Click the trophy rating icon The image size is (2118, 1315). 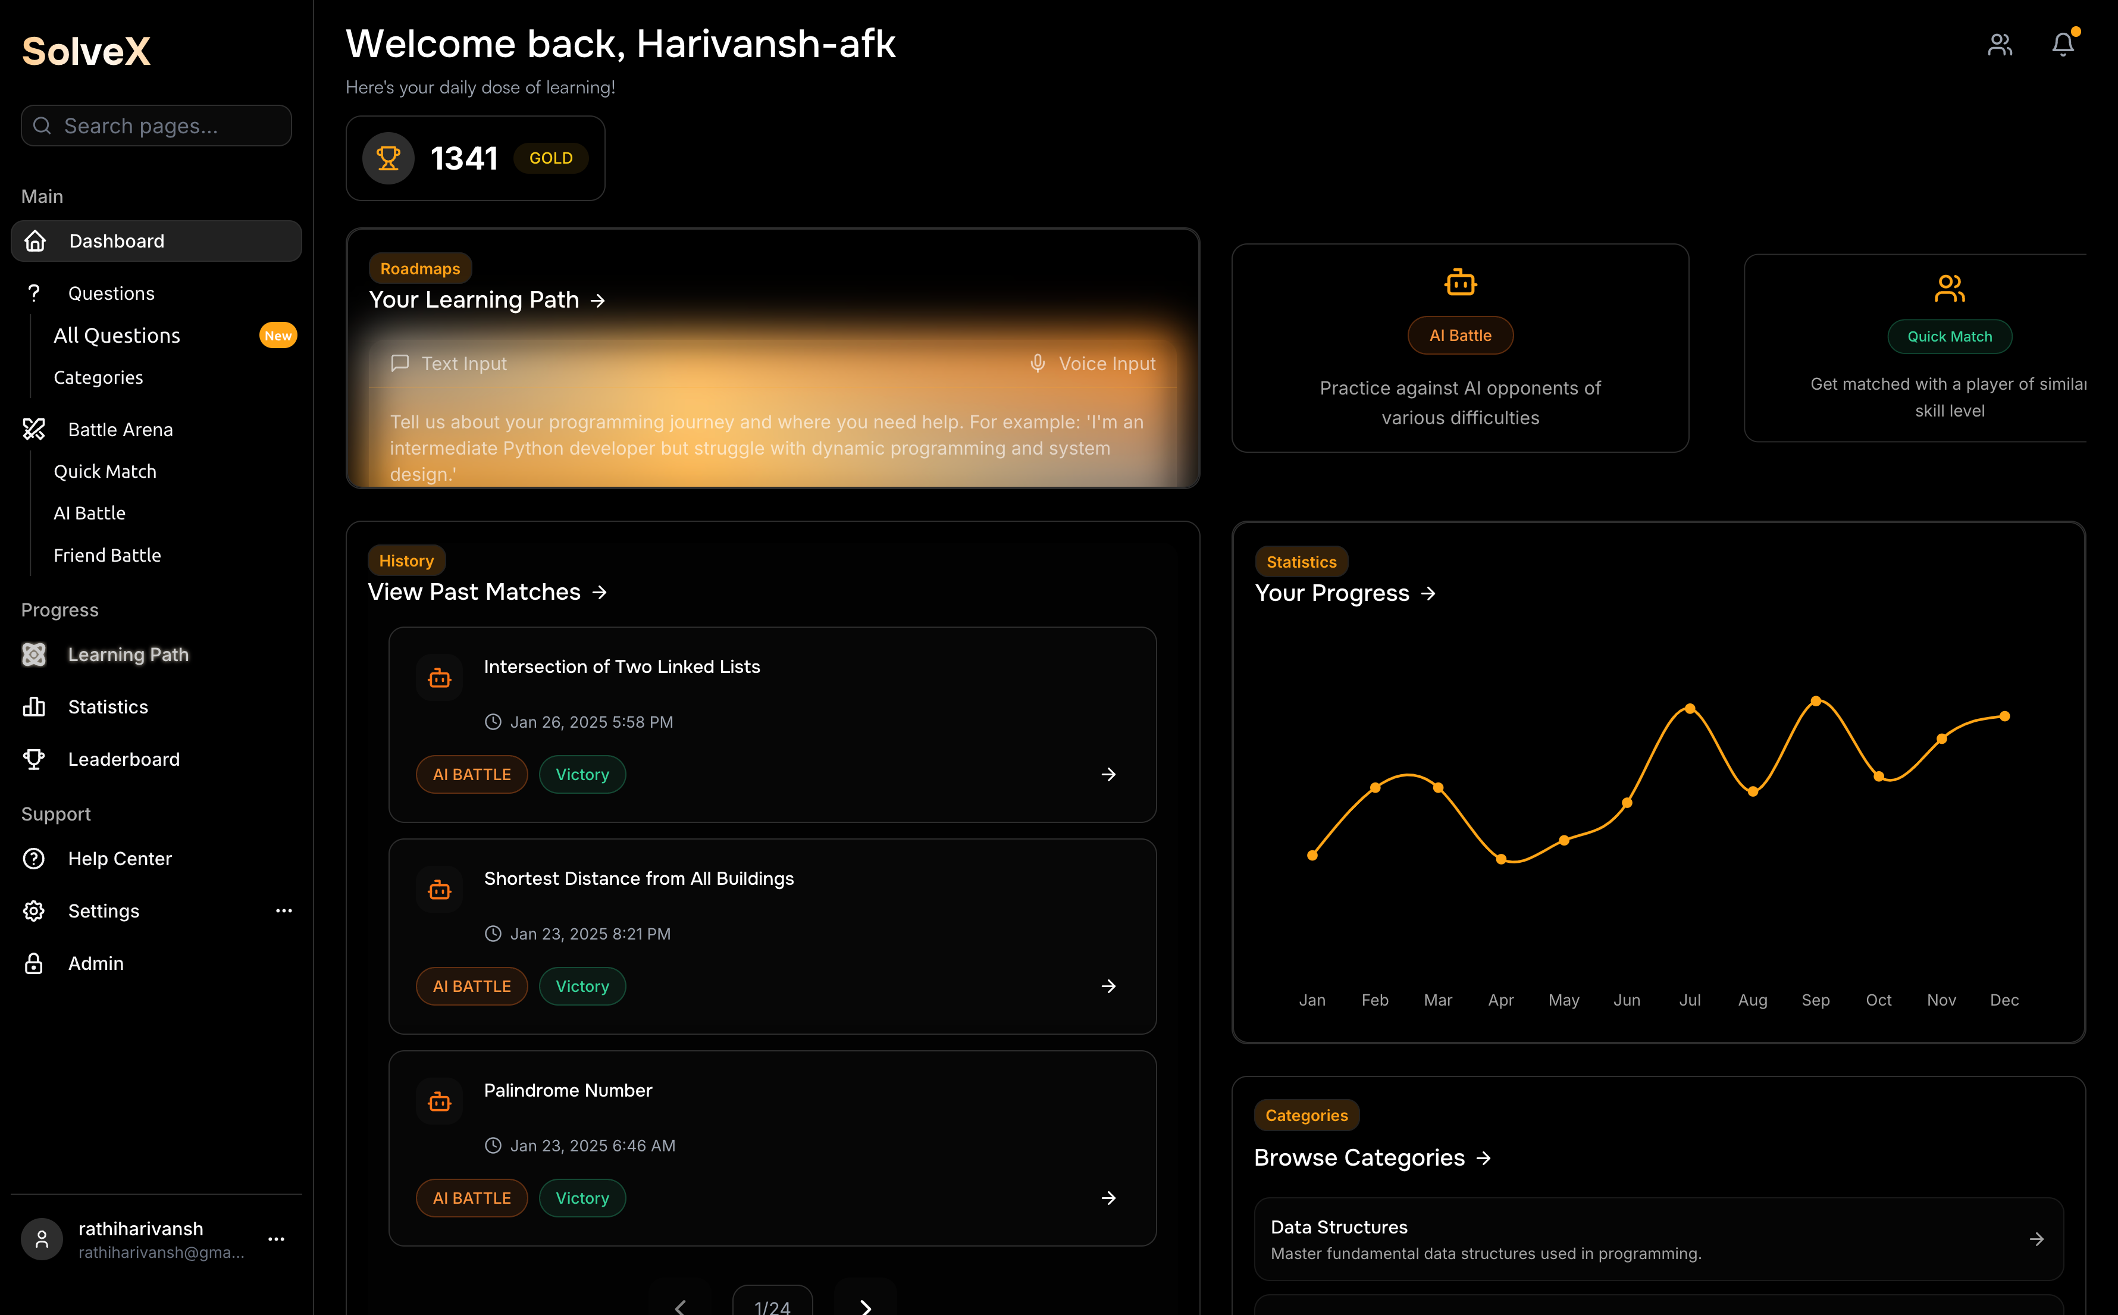coord(388,158)
